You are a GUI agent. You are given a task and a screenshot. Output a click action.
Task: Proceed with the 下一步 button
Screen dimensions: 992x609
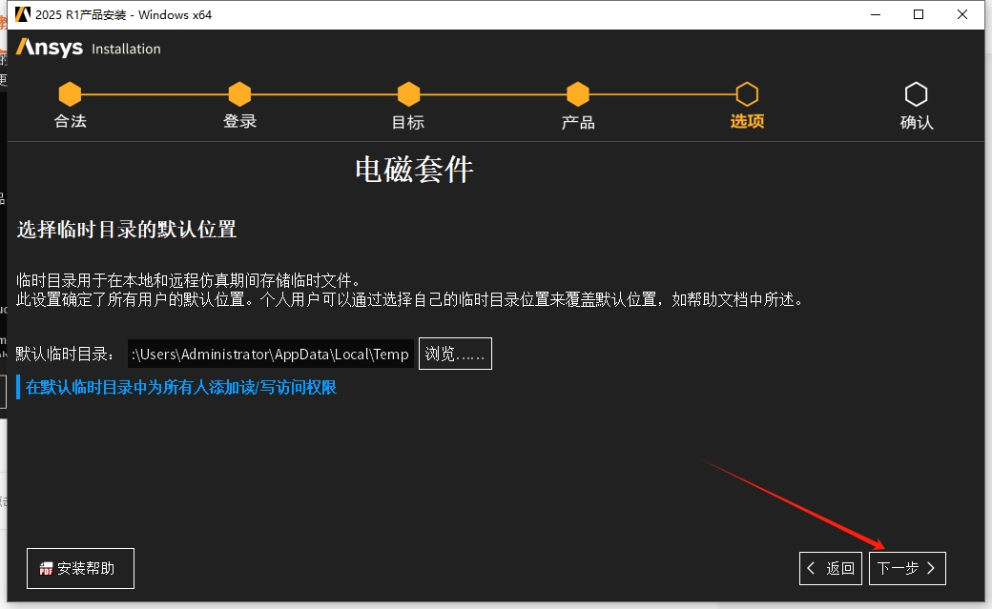click(x=907, y=569)
